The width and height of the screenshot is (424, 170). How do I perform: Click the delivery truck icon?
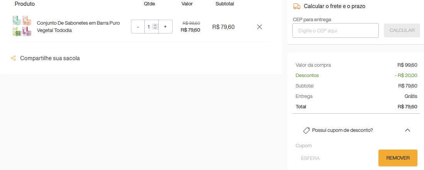tap(297, 6)
